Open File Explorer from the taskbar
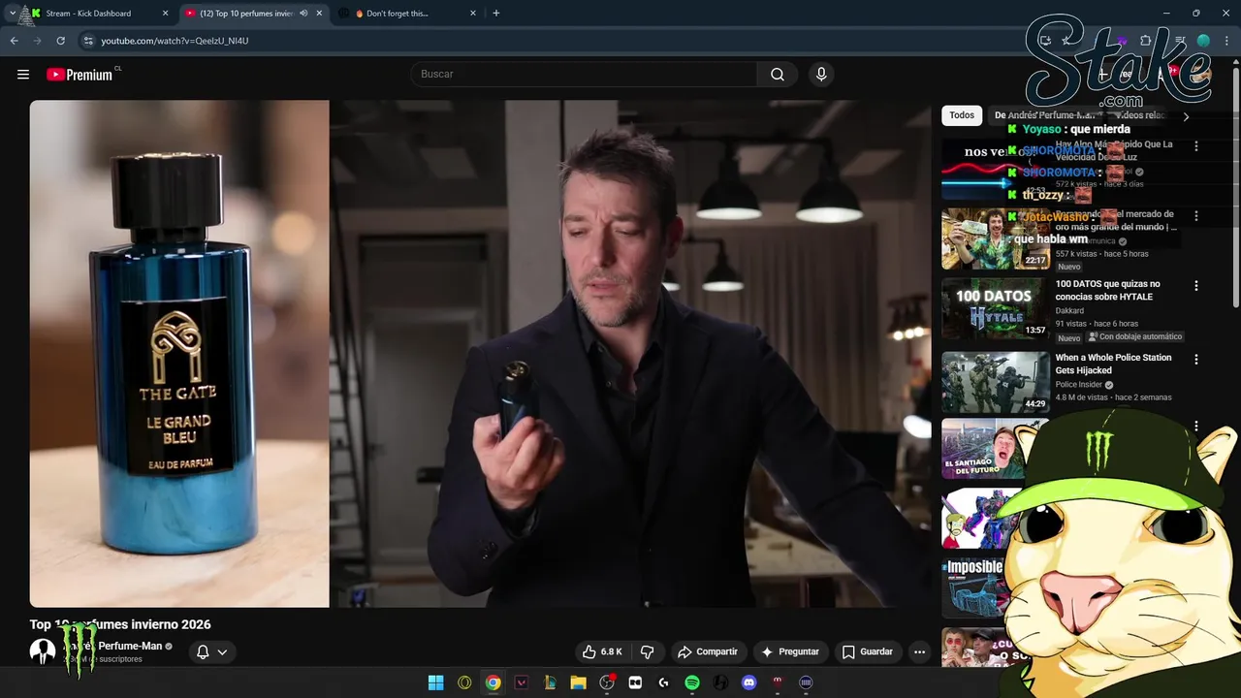 [578, 682]
